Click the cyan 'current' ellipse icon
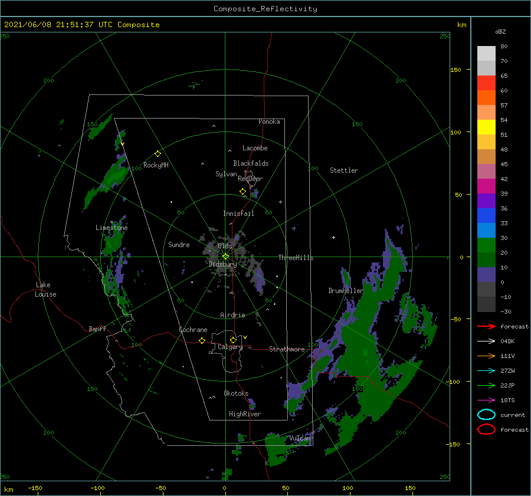531x496 pixels. pyautogui.click(x=486, y=415)
